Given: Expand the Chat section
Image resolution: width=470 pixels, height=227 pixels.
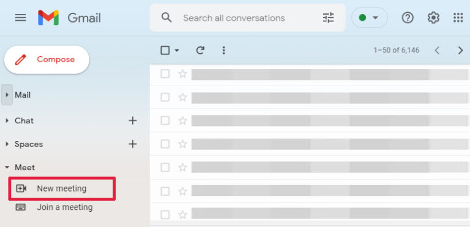Looking at the screenshot, I should pyautogui.click(x=7, y=121).
